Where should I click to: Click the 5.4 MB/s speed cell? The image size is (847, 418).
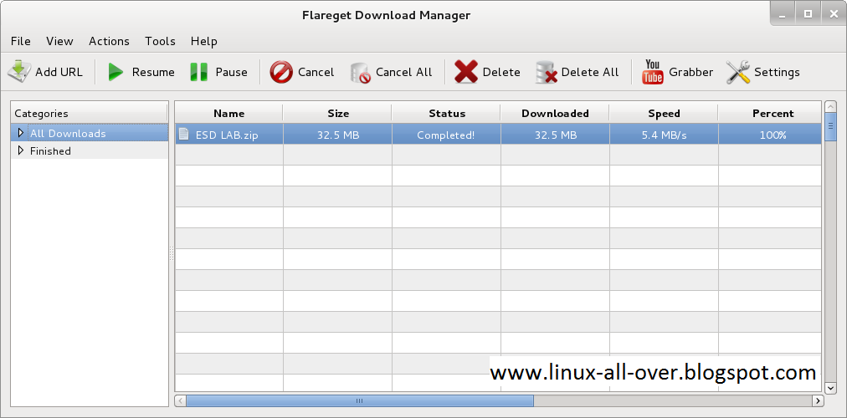tap(664, 135)
